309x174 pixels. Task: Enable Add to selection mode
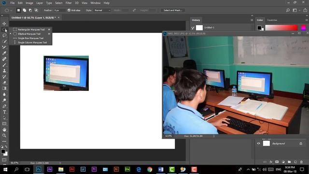click(25, 10)
